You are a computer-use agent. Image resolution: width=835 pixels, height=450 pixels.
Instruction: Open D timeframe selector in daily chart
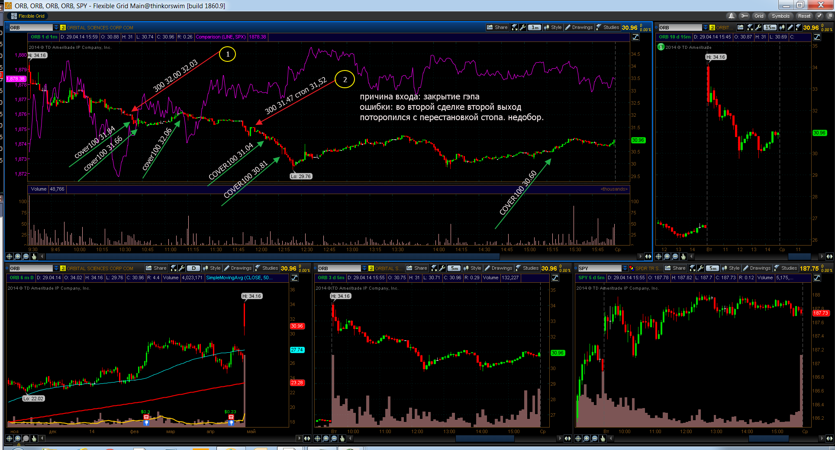193,268
